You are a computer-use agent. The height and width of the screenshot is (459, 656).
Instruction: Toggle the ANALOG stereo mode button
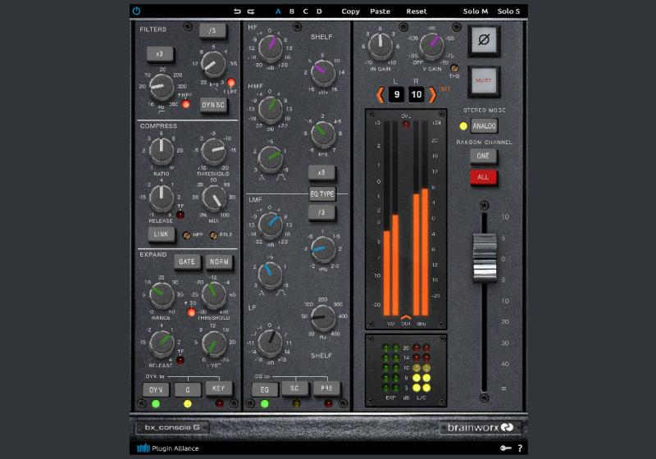click(x=484, y=125)
